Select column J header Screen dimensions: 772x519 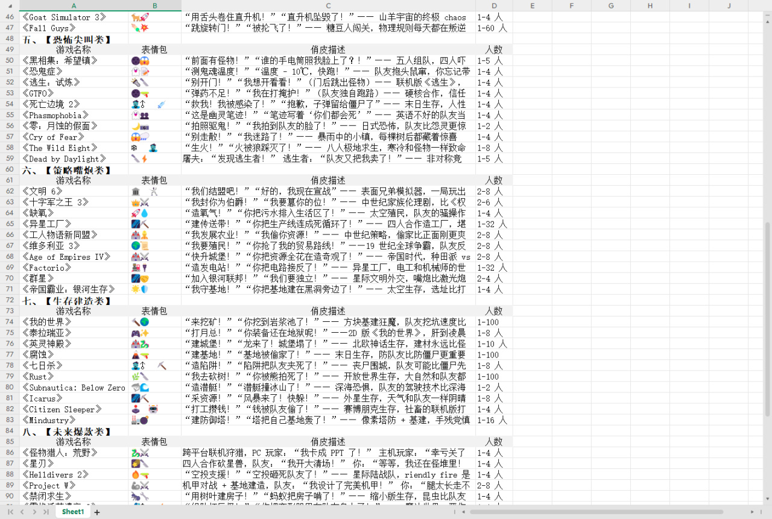[x=729, y=5]
